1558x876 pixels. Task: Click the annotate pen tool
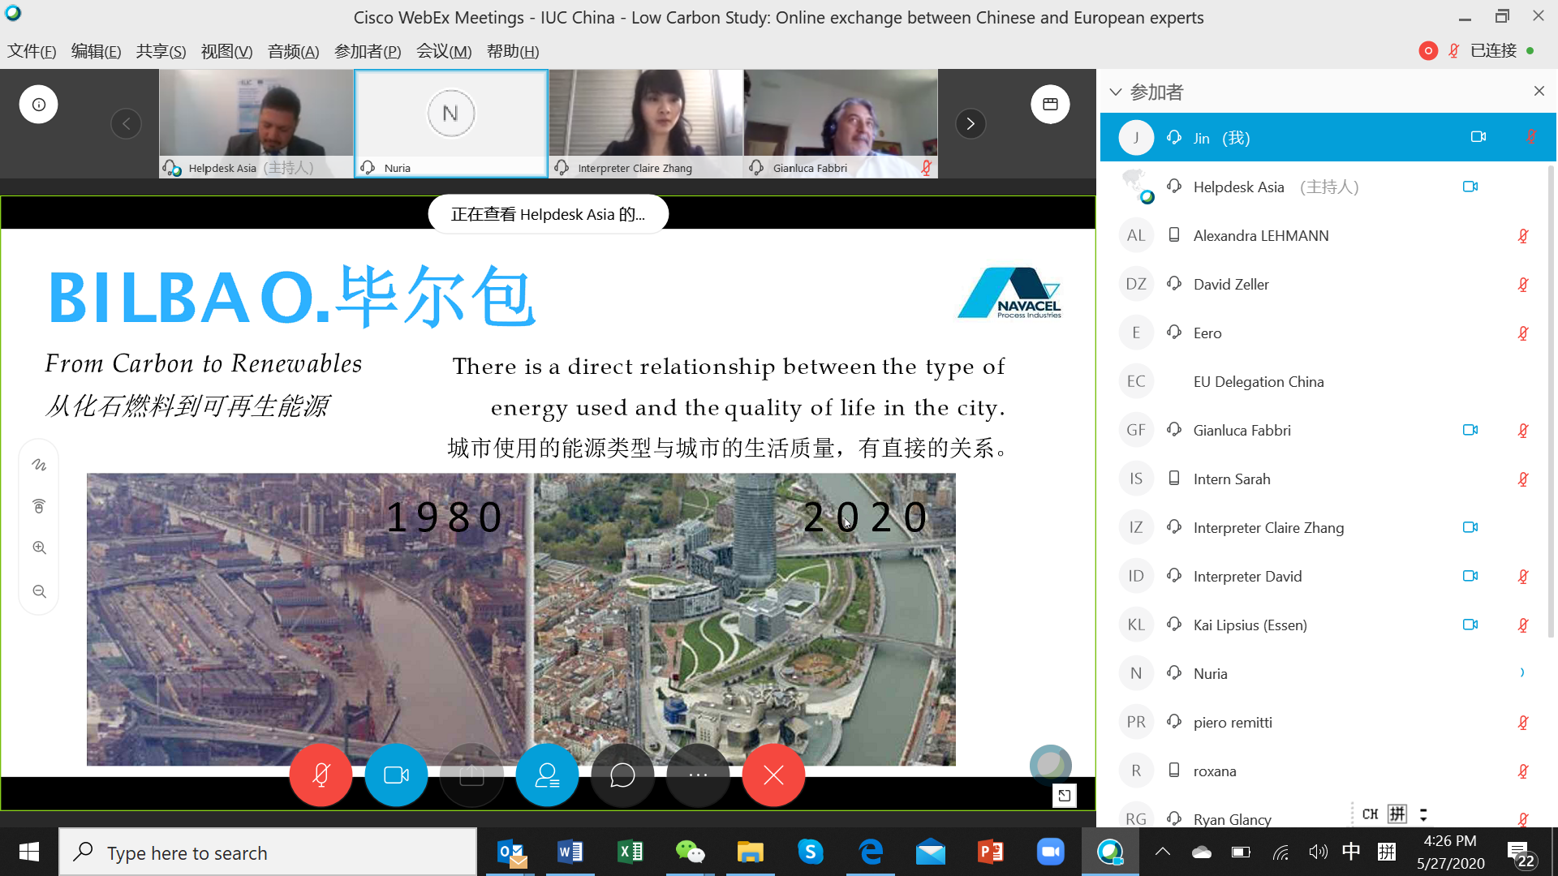(39, 465)
